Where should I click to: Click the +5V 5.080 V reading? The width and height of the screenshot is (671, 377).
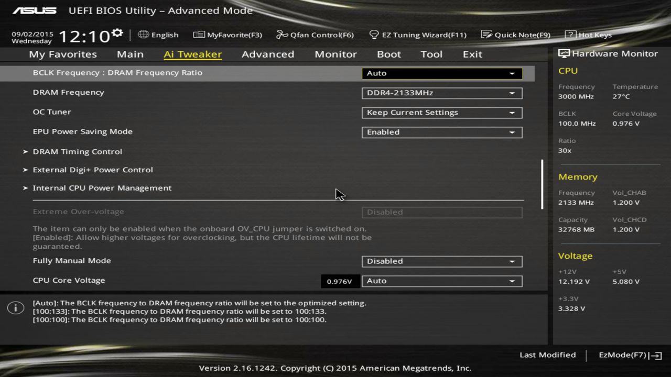(626, 281)
